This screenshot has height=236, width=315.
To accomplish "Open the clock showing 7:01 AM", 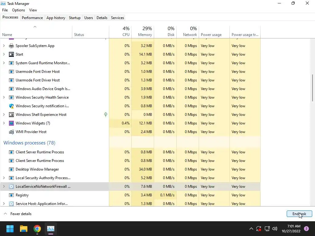I will click(x=291, y=229).
